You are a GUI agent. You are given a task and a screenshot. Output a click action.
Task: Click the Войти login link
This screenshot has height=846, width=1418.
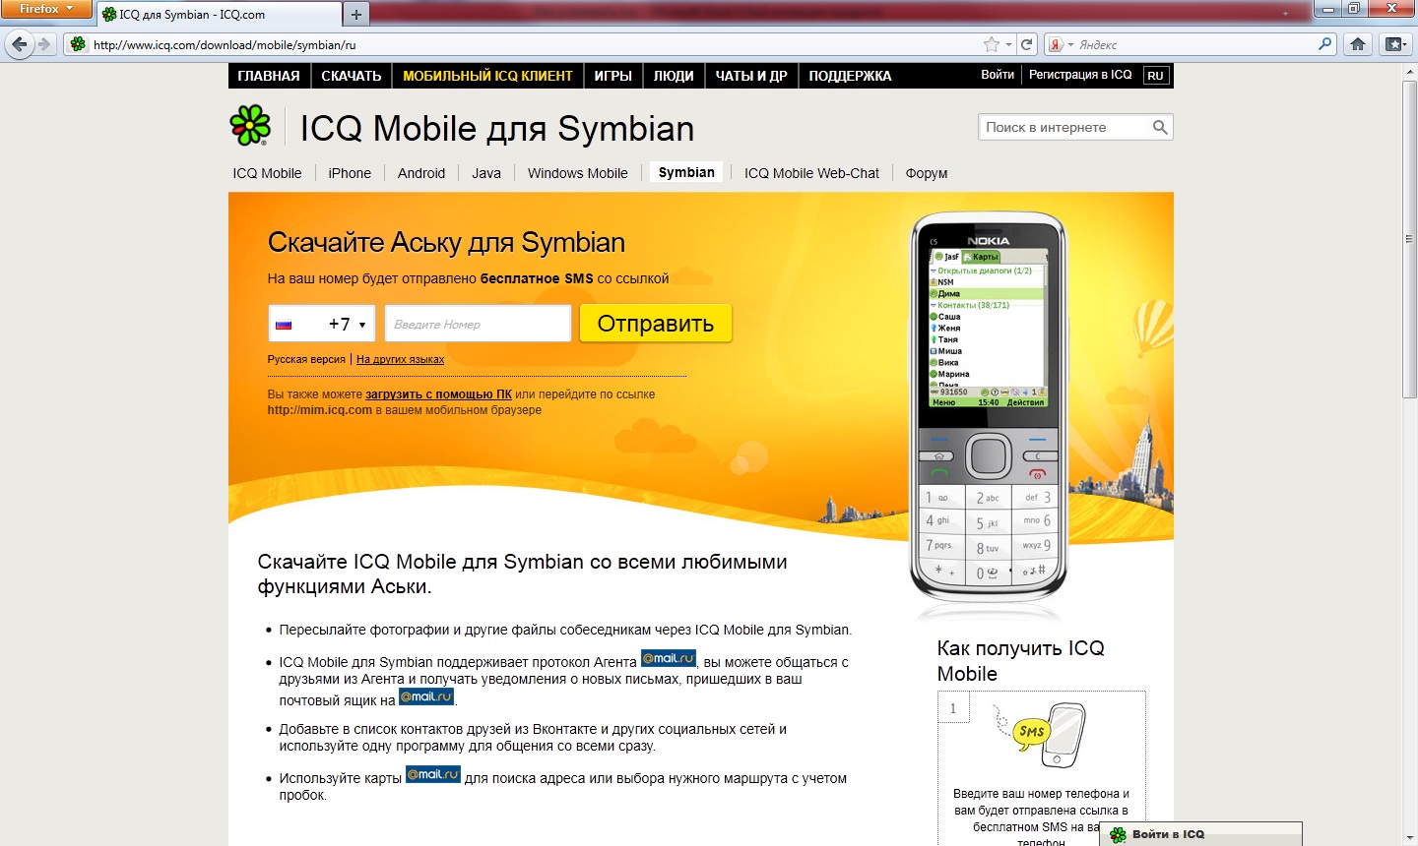click(998, 75)
